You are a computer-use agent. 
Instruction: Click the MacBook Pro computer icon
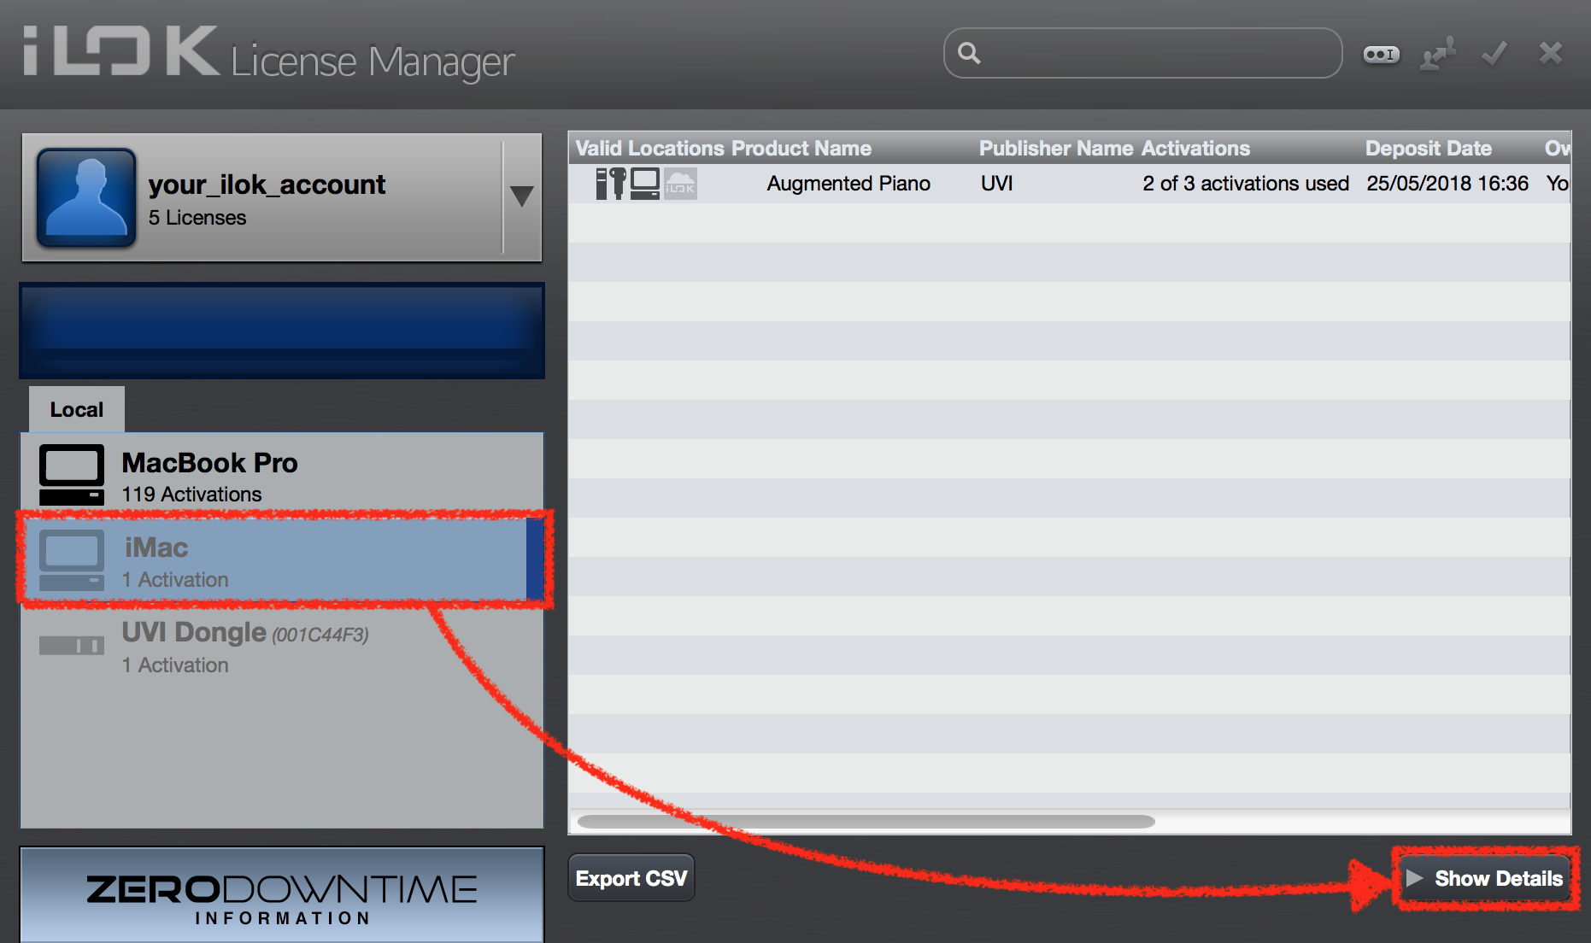[72, 475]
